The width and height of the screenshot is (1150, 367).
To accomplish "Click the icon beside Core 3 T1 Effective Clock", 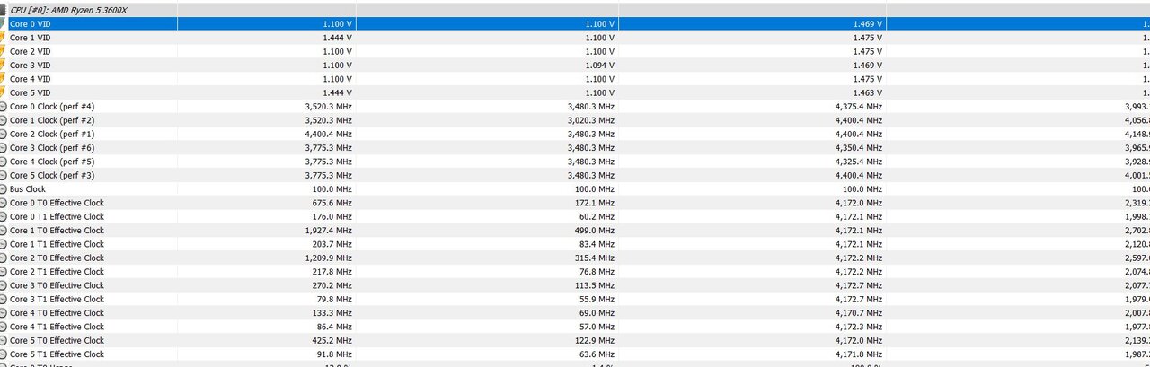I will coord(3,299).
